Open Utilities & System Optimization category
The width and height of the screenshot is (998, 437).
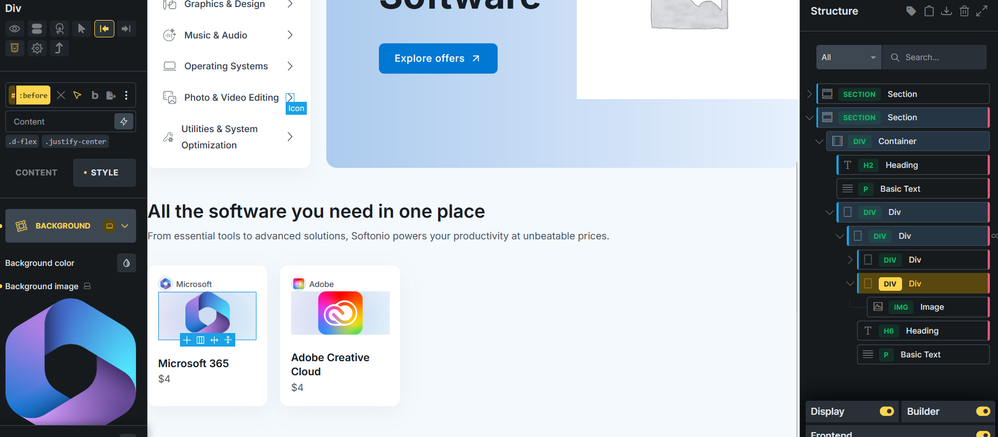tap(220, 137)
